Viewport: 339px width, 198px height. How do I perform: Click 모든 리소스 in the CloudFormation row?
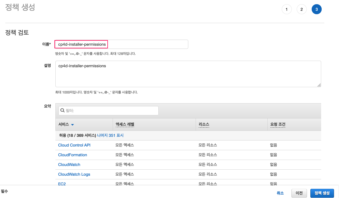click(208, 155)
